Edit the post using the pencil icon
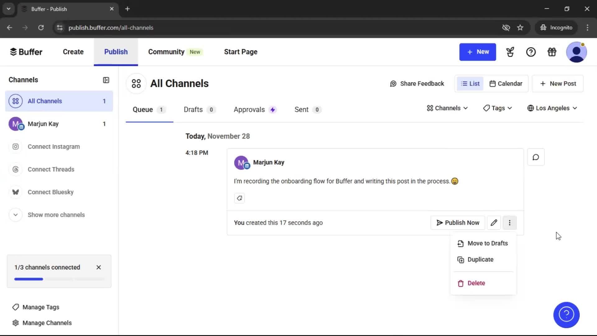597x336 pixels. 494,222
